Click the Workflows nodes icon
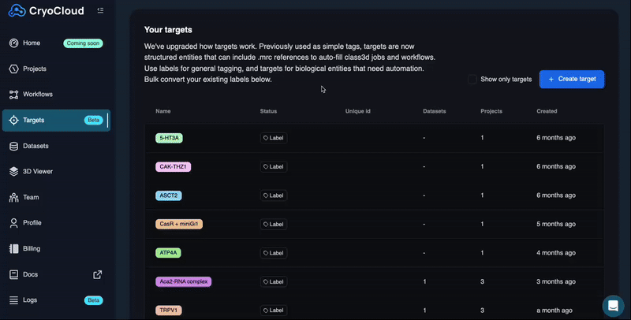 (13, 95)
